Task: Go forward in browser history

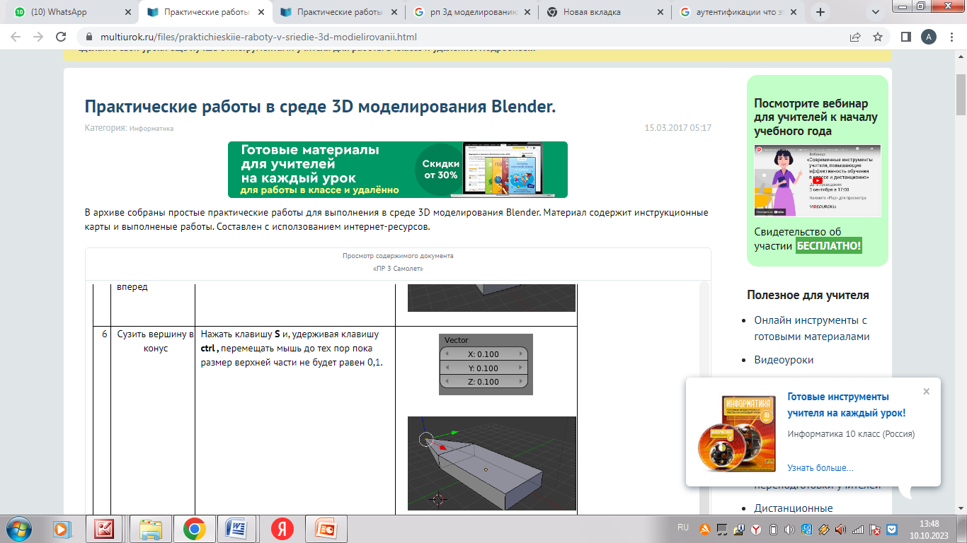Action: tap(38, 37)
